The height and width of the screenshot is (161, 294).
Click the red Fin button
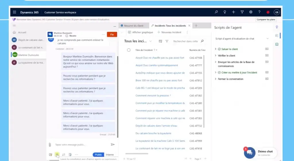click(x=112, y=34)
